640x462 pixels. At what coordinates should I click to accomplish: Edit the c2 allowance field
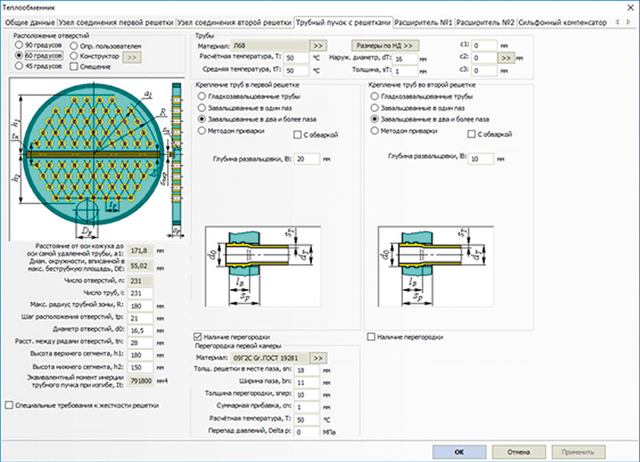pos(485,58)
